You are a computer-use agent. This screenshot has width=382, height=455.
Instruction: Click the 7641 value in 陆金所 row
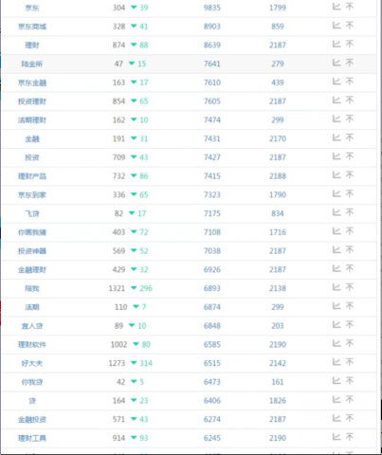click(212, 64)
